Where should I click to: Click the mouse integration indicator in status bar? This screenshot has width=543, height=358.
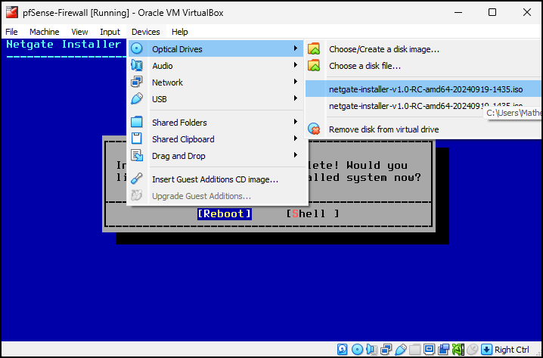coord(473,350)
